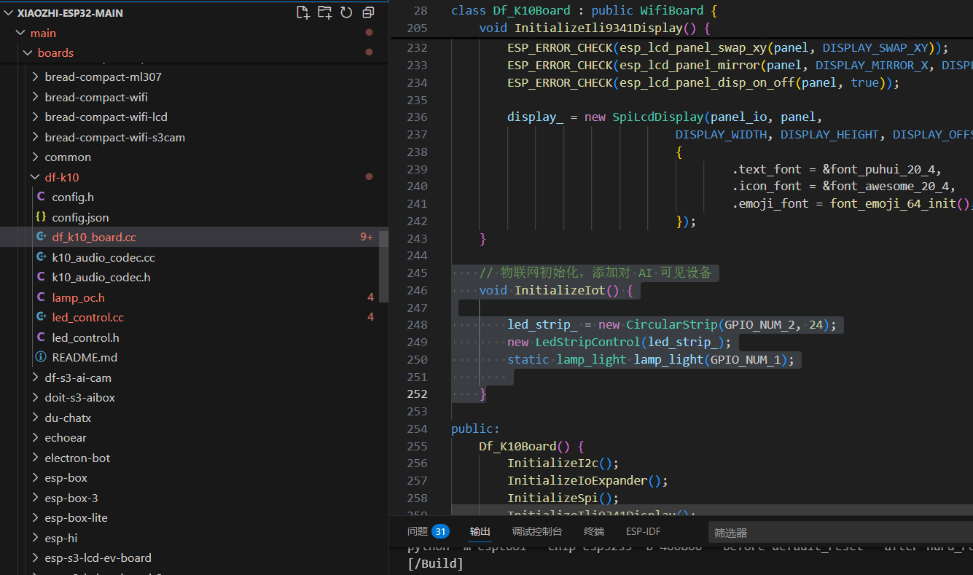Collapse the main folder

20,33
